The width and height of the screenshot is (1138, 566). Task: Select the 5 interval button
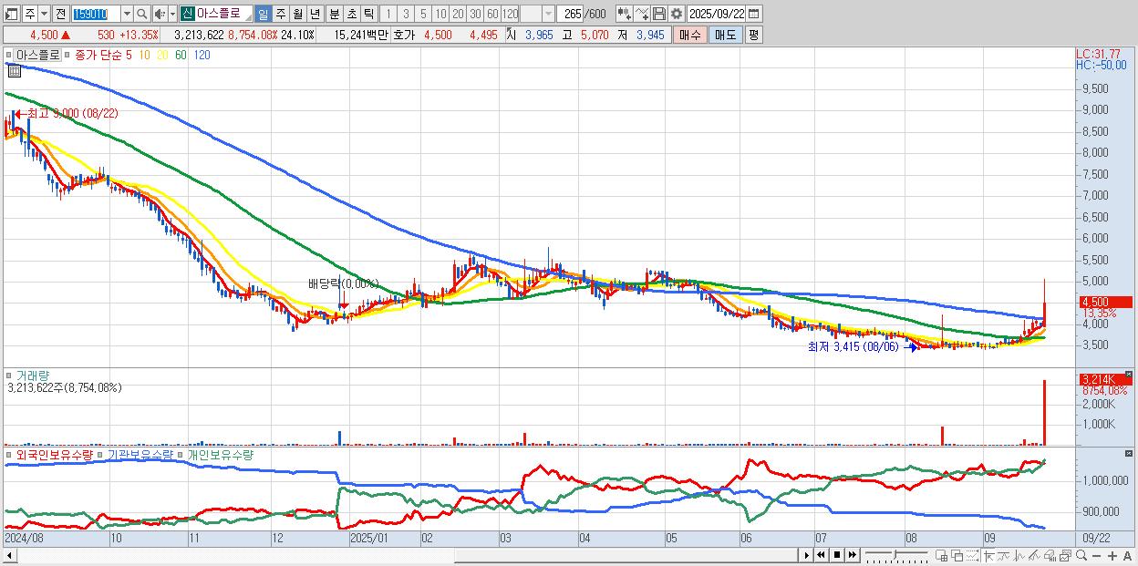(423, 14)
